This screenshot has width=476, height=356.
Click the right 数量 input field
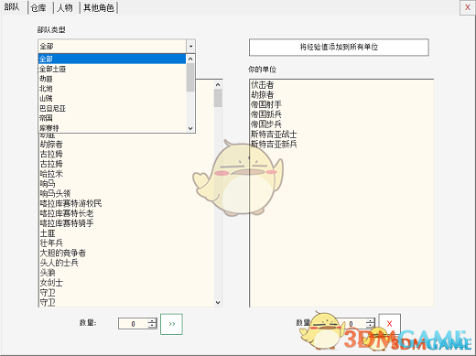click(x=351, y=324)
